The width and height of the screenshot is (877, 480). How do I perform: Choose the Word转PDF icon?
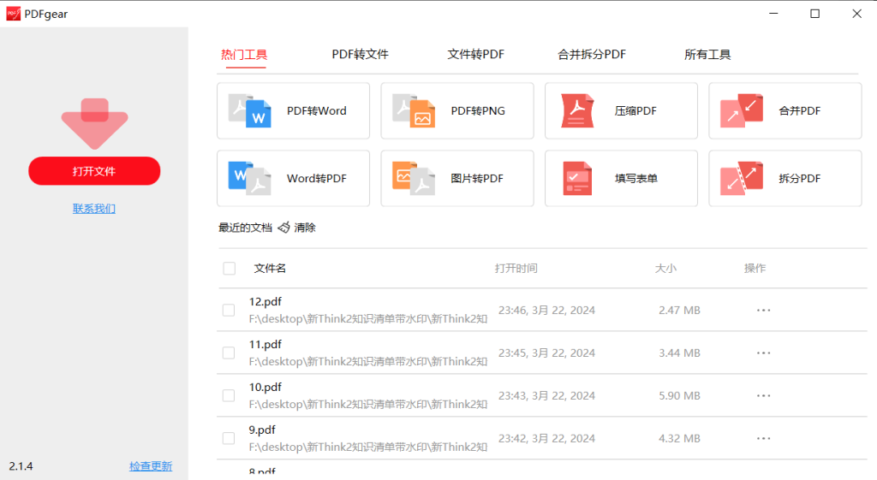250,178
